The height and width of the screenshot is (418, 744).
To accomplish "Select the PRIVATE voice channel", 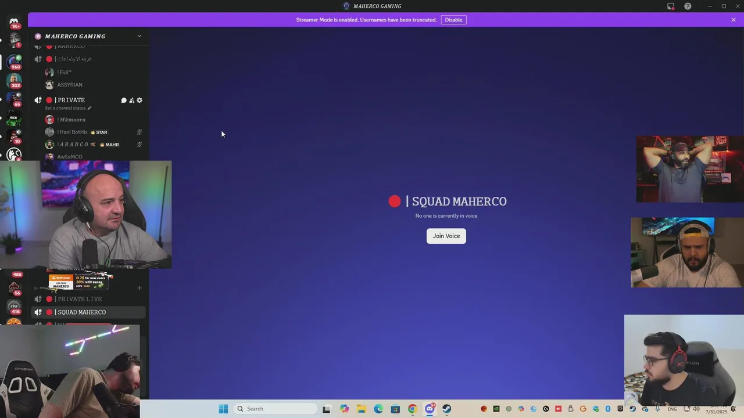I will pos(88,100).
